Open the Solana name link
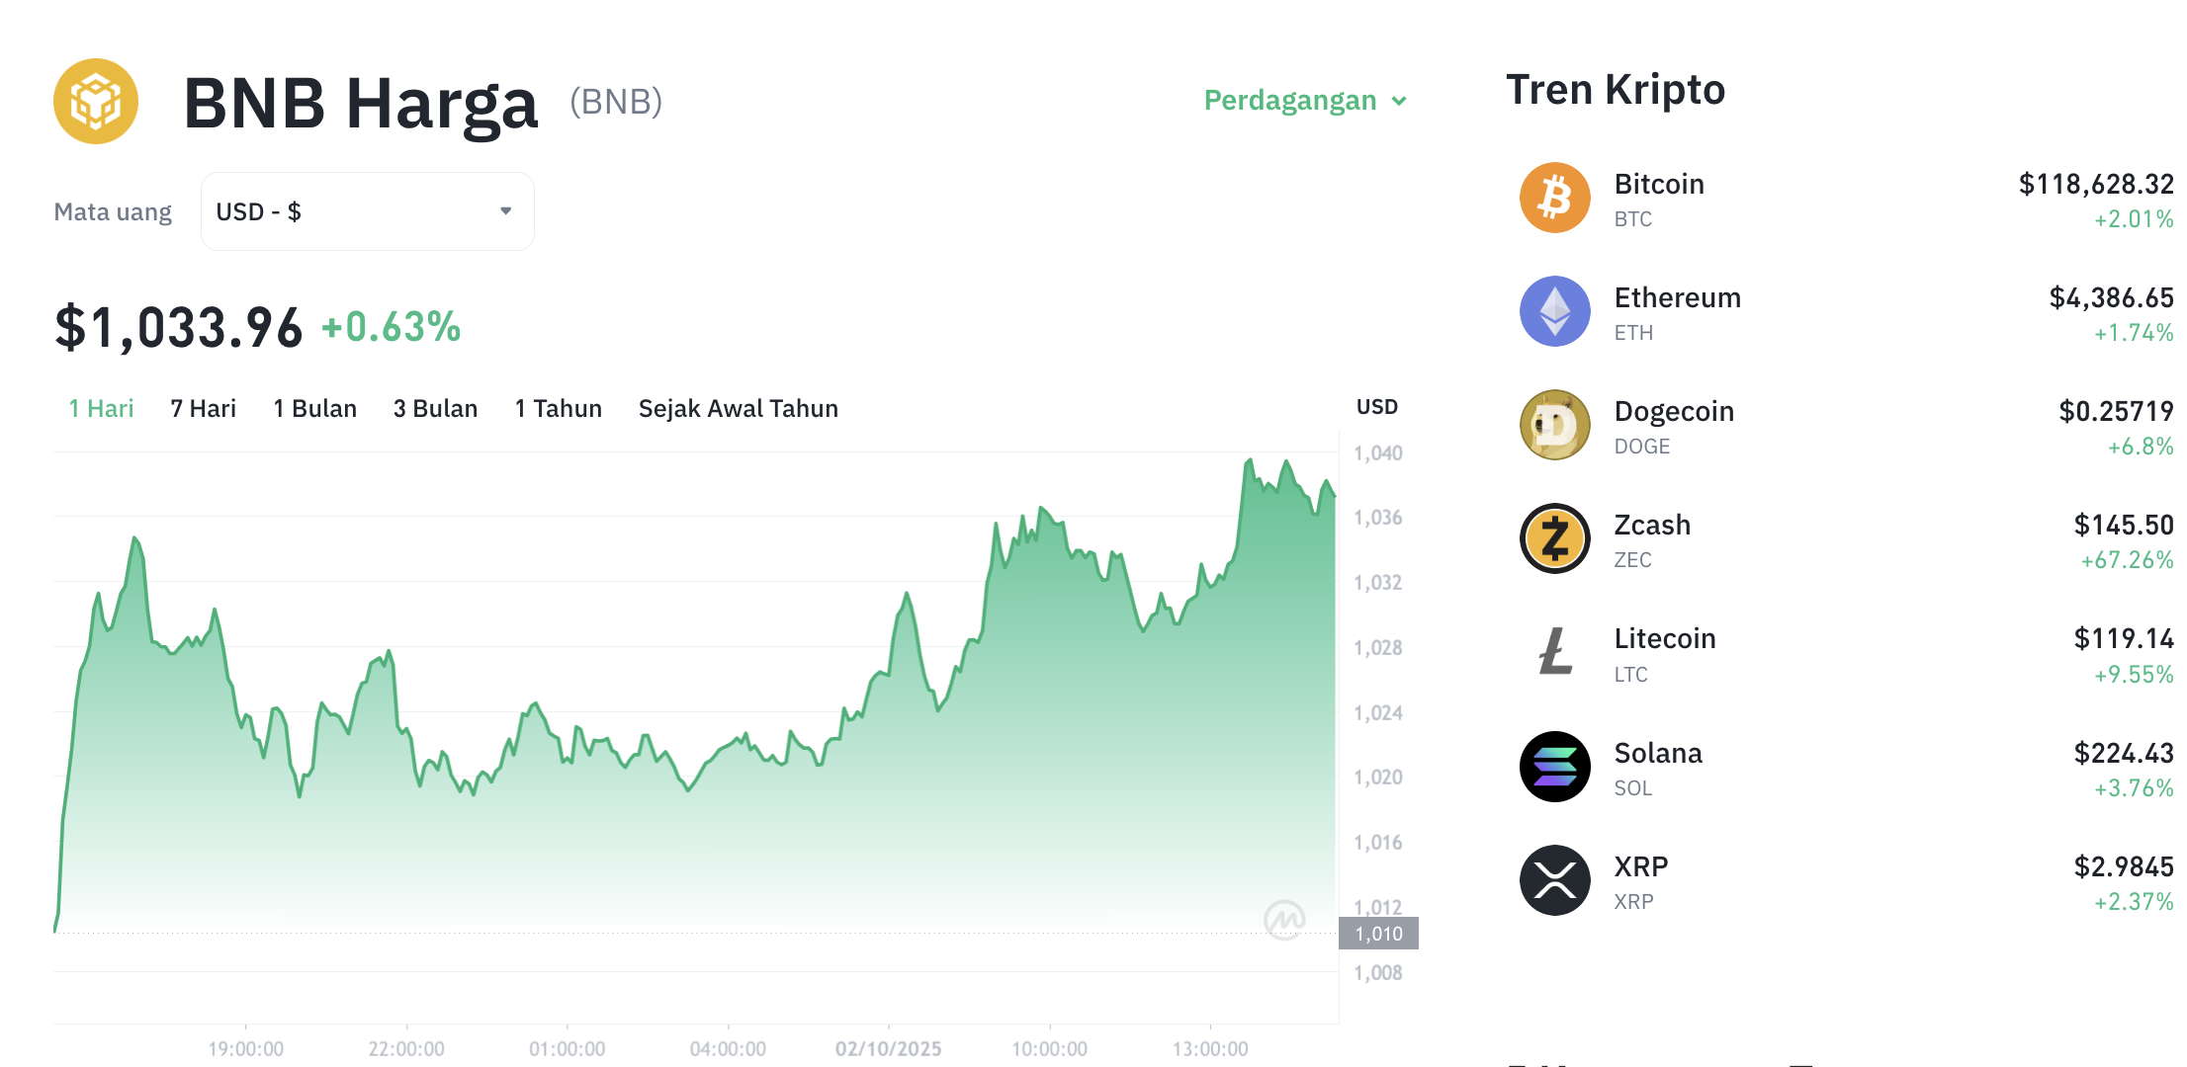The width and height of the screenshot is (2187, 1067). tap(1657, 754)
